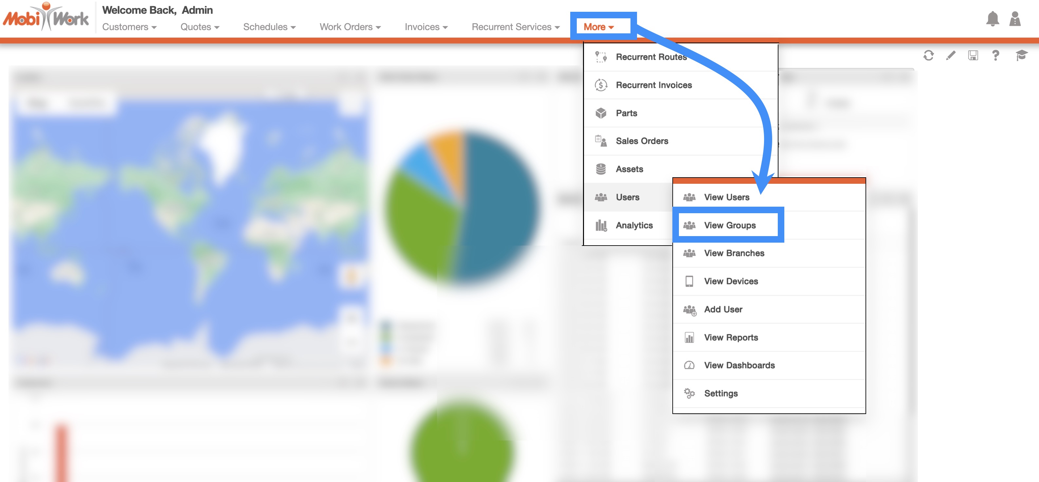Expand the Recurrent Services dropdown
Viewport: 1039px width, 482px height.
pyautogui.click(x=516, y=27)
